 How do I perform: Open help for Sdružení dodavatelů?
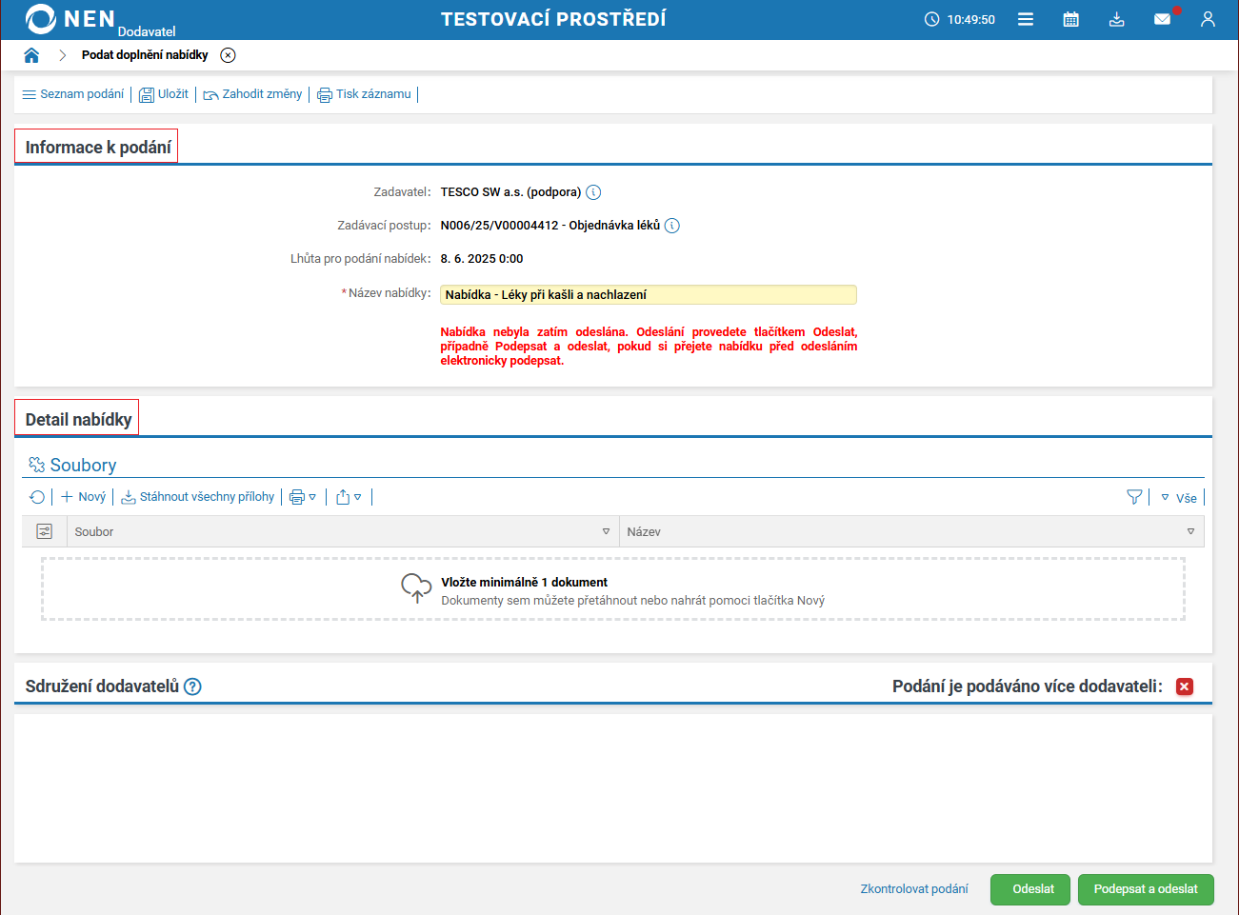(192, 686)
